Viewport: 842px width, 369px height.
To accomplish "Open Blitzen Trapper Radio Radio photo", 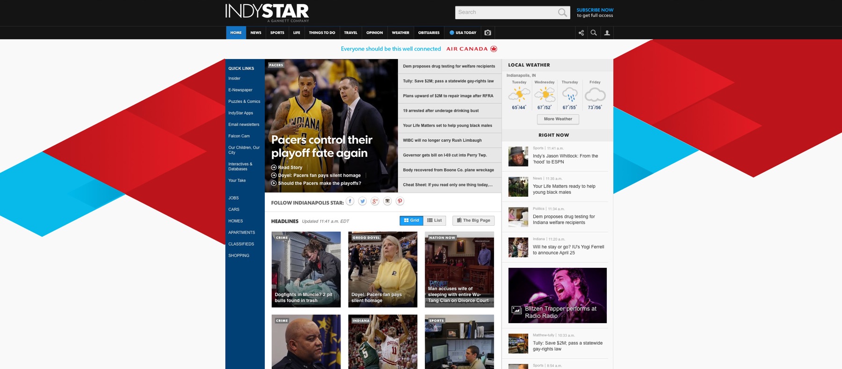I will pos(558,295).
